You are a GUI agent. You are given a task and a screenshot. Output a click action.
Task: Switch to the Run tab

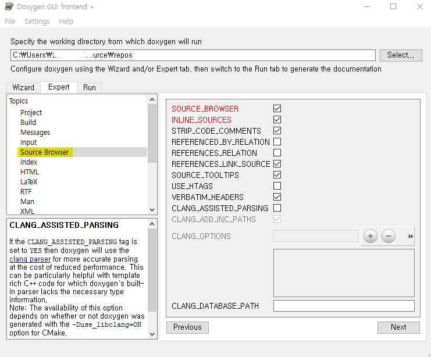coord(90,87)
